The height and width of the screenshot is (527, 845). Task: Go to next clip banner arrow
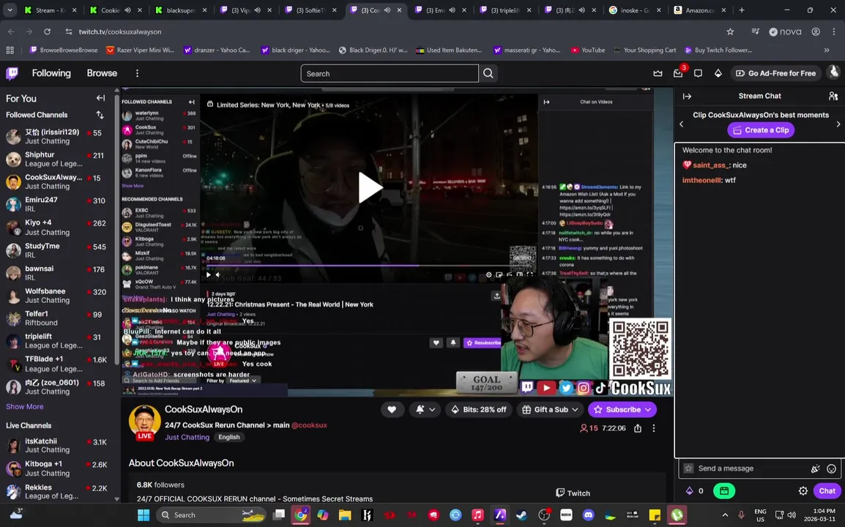[838, 124]
